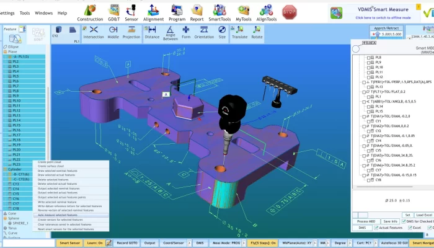The width and height of the screenshot is (434, 248).
Task: Expand the Curve group in feature tree
Action: (x=5, y=233)
